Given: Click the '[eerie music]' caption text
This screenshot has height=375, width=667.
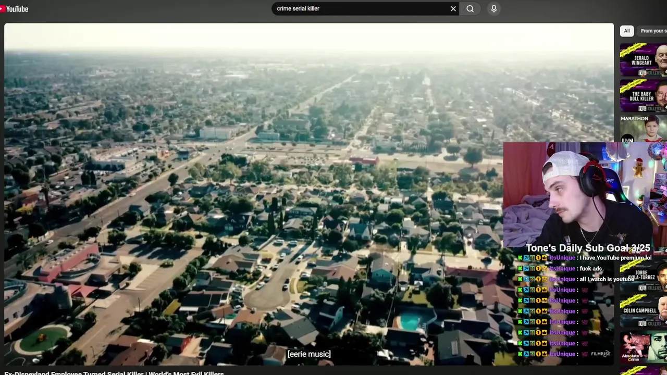Looking at the screenshot, I should 309,354.
